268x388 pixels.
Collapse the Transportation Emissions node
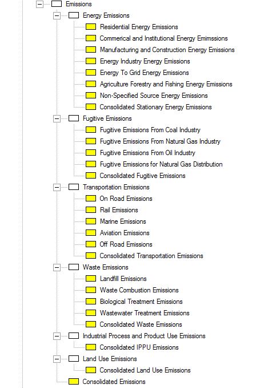[x=57, y=187]
